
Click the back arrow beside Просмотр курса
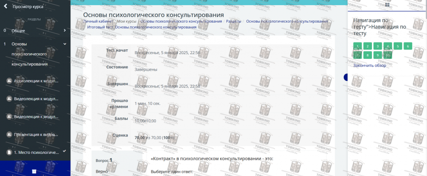point(5,6)
